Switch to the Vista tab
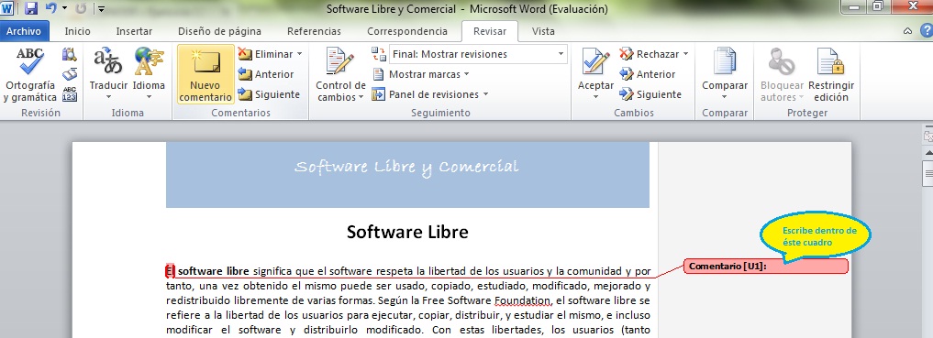Screen dimensions: 933x338 click(543, 31)
